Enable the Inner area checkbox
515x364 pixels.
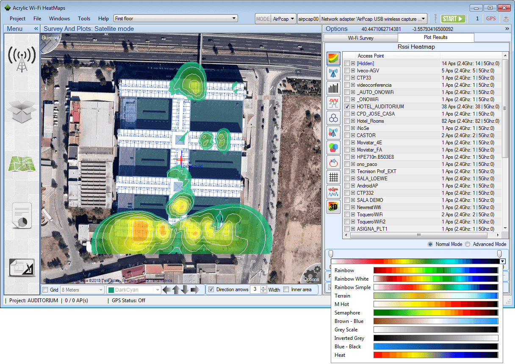pos(286,290)
